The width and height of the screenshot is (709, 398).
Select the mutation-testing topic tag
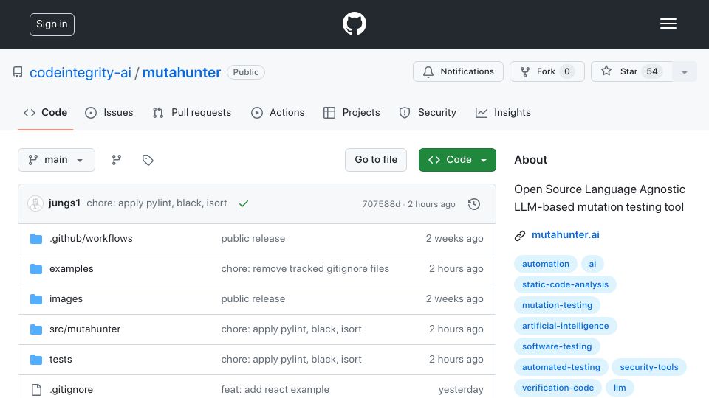(557, 305)
